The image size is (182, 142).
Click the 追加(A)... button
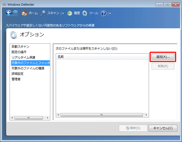163,57
